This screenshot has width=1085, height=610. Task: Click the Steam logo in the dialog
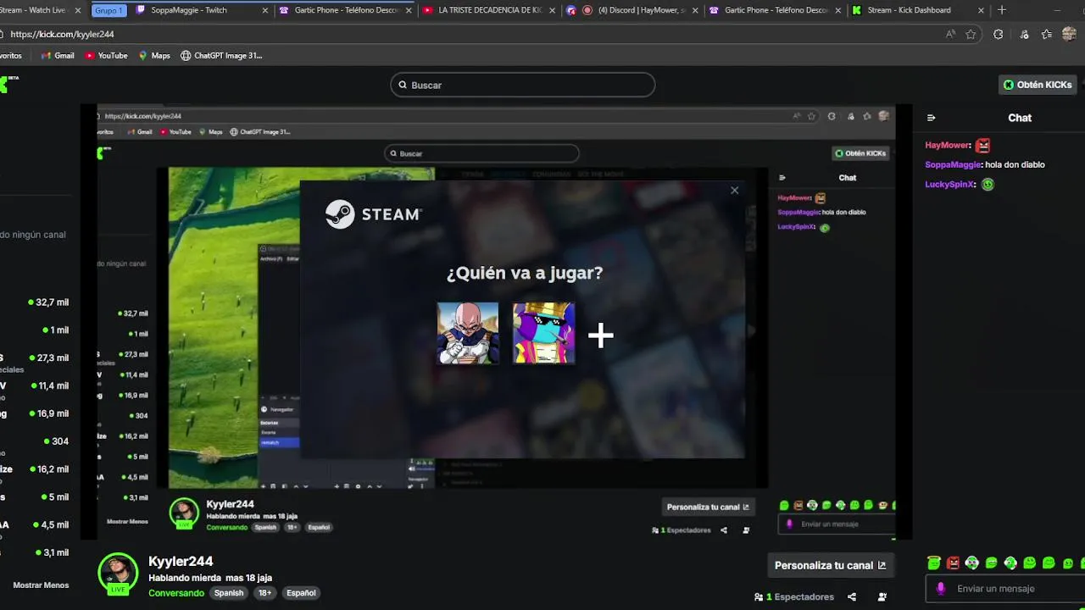[374, 214]
